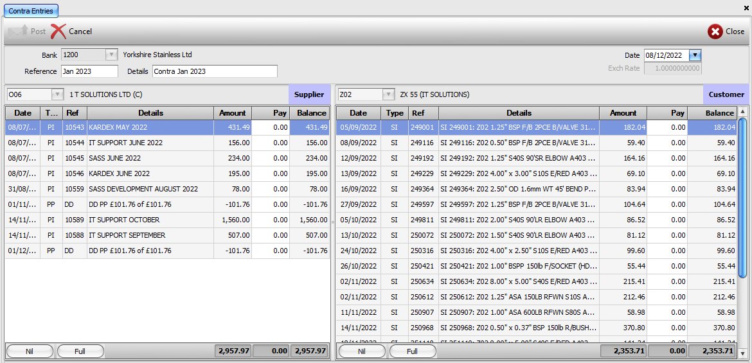Click the customer list vertical scrollbar

point(742,199)
